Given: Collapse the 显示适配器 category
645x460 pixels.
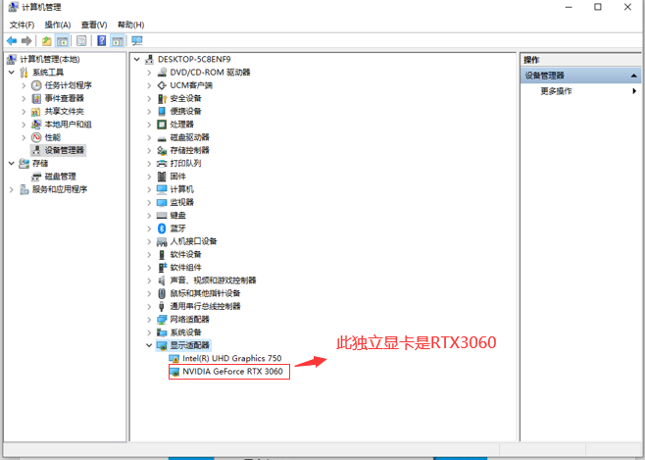Looking at the screenshot, I should [x=149, y=345].
